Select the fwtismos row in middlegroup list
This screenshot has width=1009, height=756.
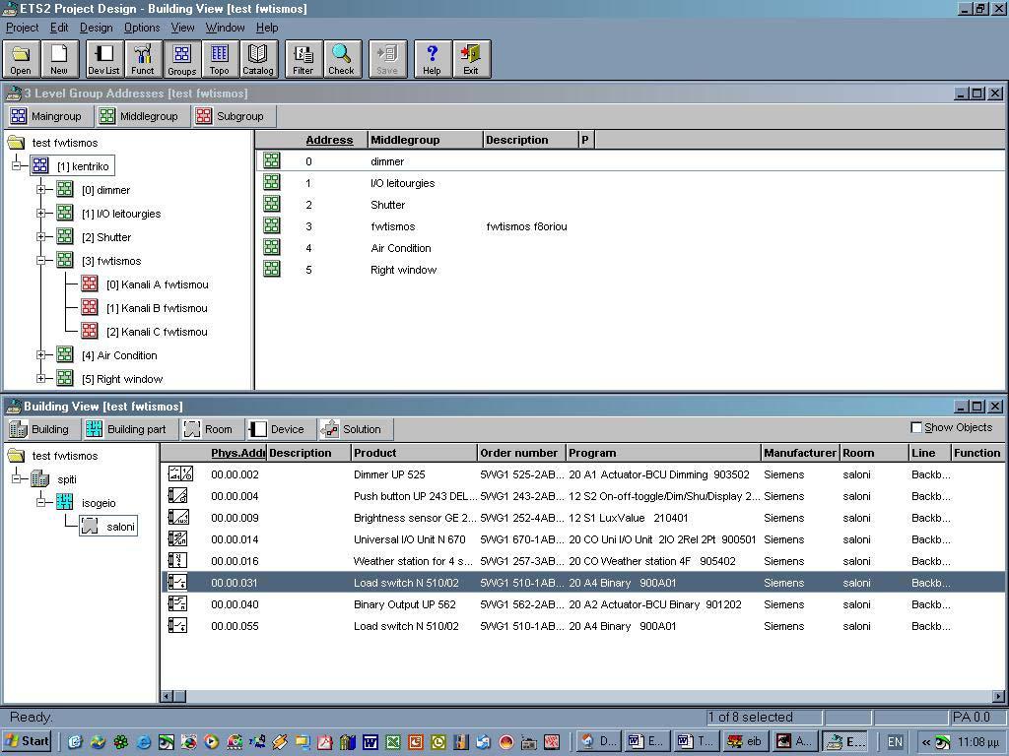tap(632, 226)
